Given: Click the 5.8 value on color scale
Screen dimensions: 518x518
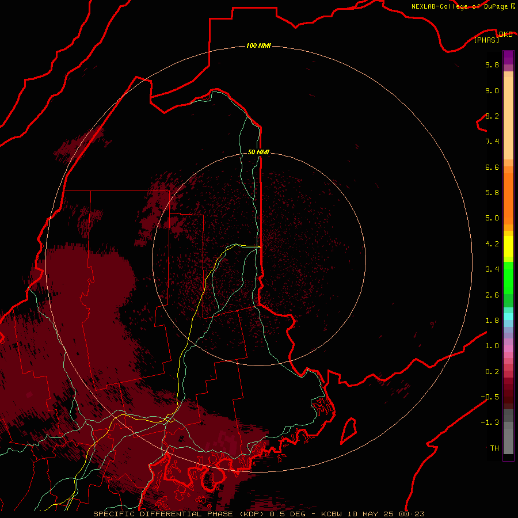Looking at the screenshot, I should tap(492, 193).
